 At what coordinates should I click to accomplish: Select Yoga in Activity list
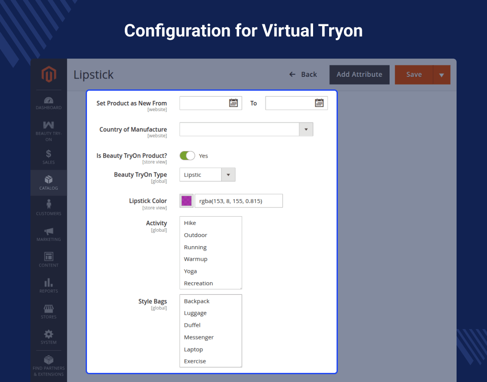[x=190, y=271]
